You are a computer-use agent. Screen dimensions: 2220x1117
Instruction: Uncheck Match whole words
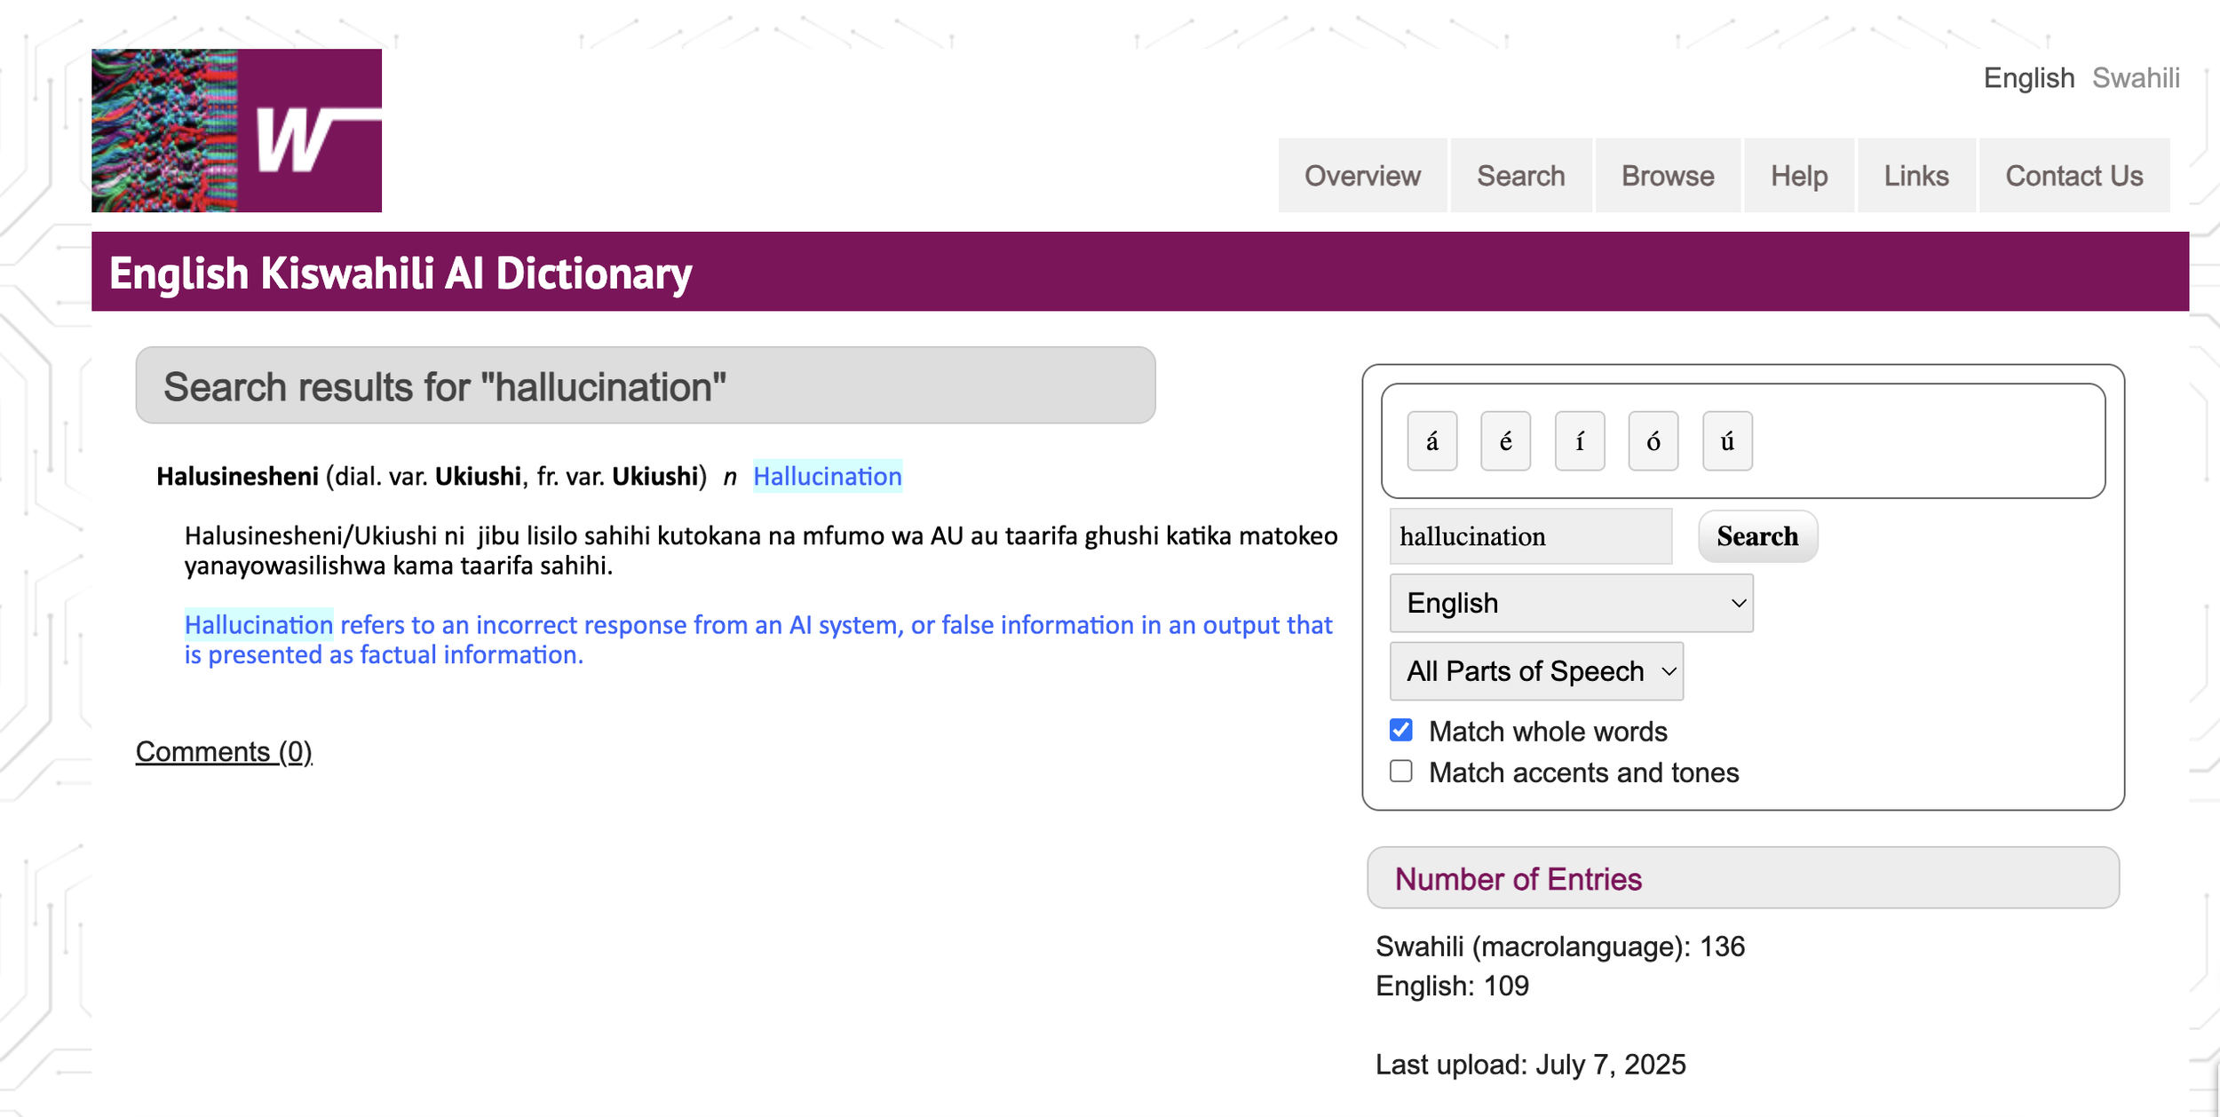tap(1401, 730)
